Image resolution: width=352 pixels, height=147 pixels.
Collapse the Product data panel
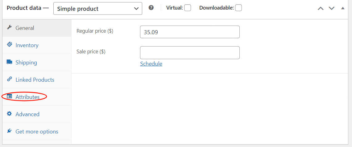pyautogui.click(x=343, y=8)
